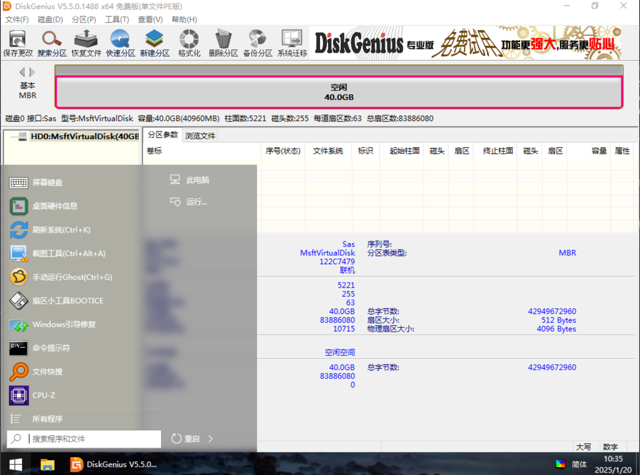Open File Explorer from the taskbar

tap(47, 464)
